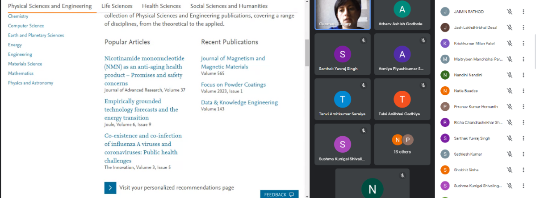Click JAIMIN RATHOD avatar in participants list
This screenshot has height=198, width=536.
(x=444, y=12)
